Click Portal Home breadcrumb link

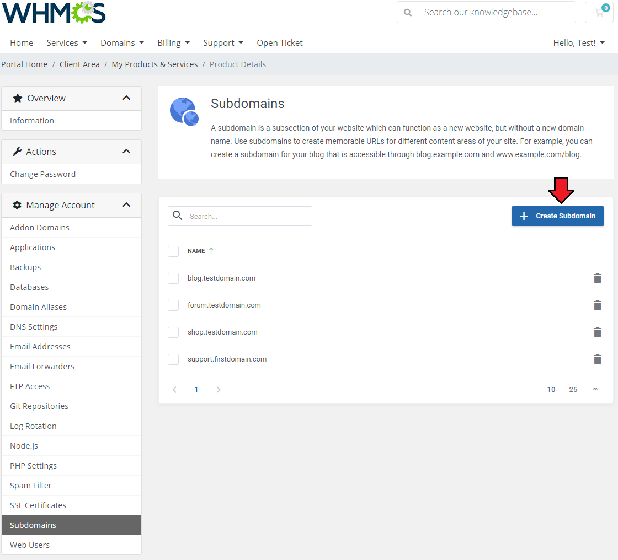[24, 64]
